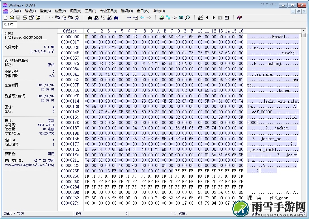This screenshot has width=309, height=219.
Task: Click the Copy block icon
Action: pyautogui.click(x=57, y=18)
